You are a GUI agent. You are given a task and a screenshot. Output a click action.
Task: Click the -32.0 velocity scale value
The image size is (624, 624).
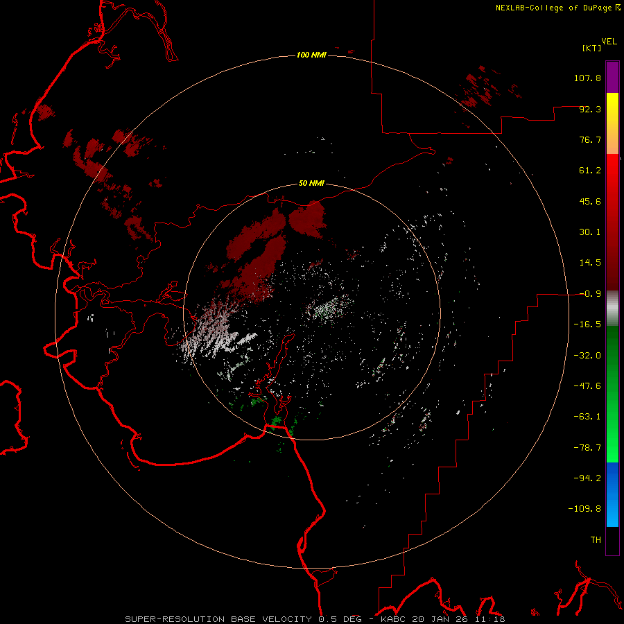pos(587,356)
